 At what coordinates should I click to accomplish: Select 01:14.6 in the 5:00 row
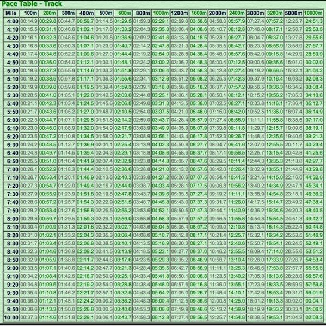pos(85,71)
